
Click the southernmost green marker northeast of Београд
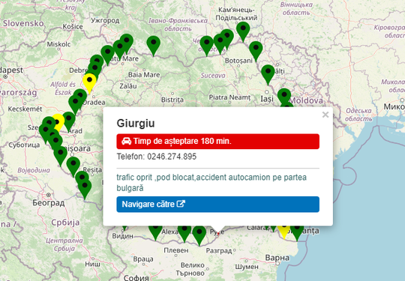coord(85,189)
